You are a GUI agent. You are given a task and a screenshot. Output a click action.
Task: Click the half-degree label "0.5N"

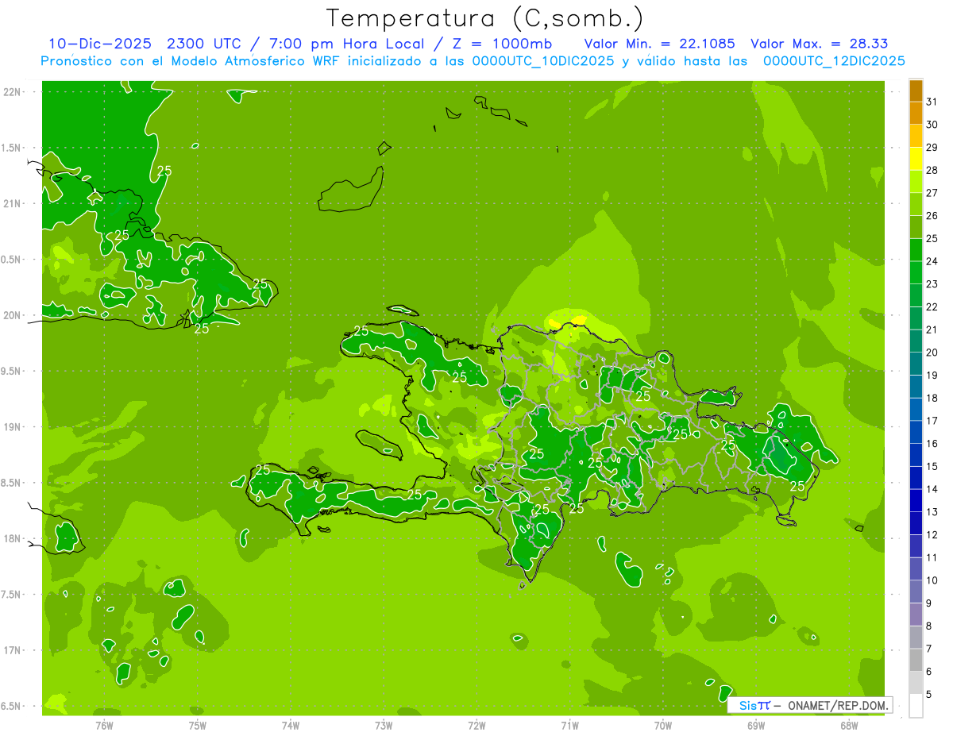(10, 260)
